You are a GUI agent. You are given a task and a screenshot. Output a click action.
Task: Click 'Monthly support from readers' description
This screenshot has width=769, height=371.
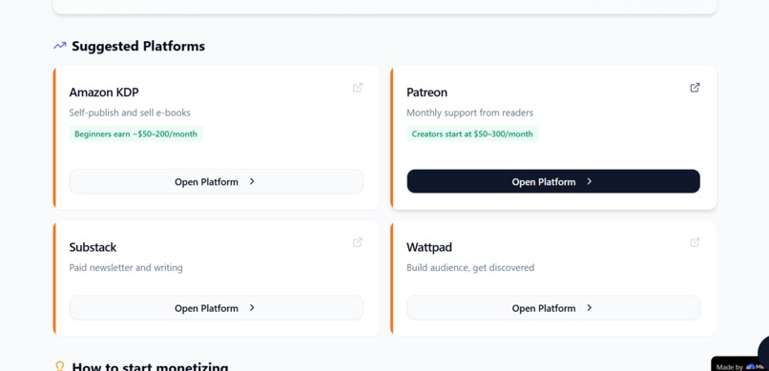469,113
